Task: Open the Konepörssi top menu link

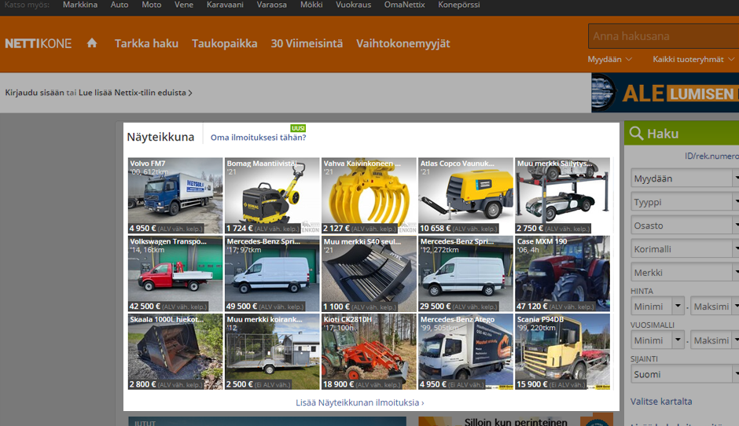Action: 458,5
